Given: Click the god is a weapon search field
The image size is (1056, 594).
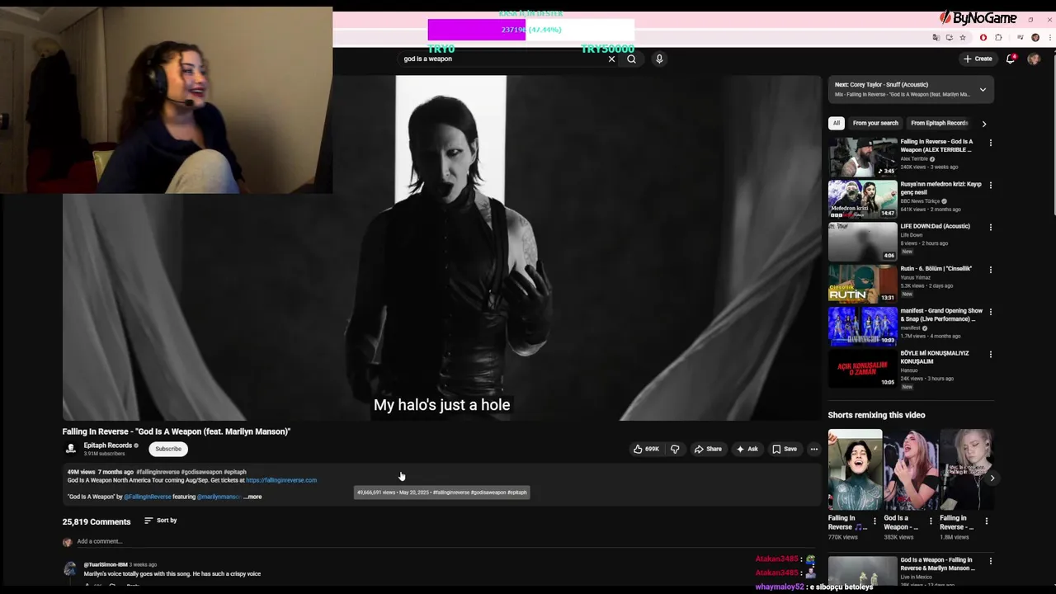Looking at the screenshot, I should [x=503, y=59].
